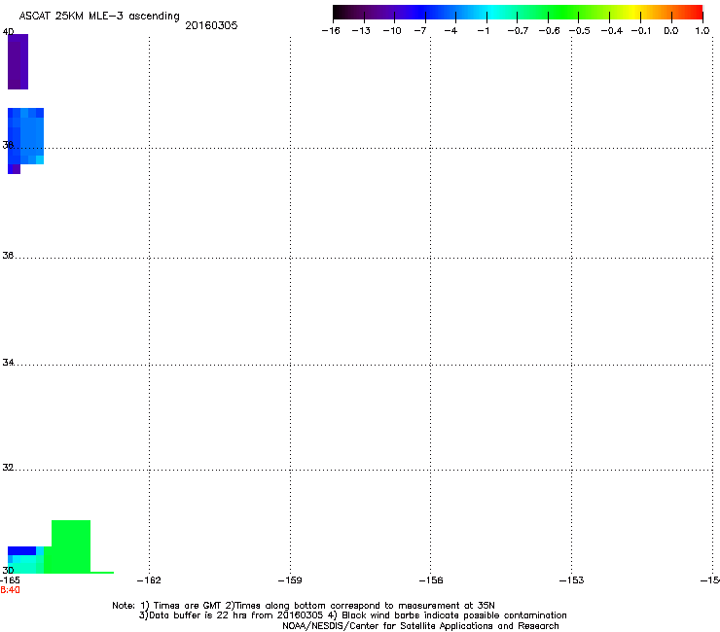Click the latitude label "34" on the left axis
The width and height of the screenshot is (720, 632).
pyautogui.click(x=8, y=362)
